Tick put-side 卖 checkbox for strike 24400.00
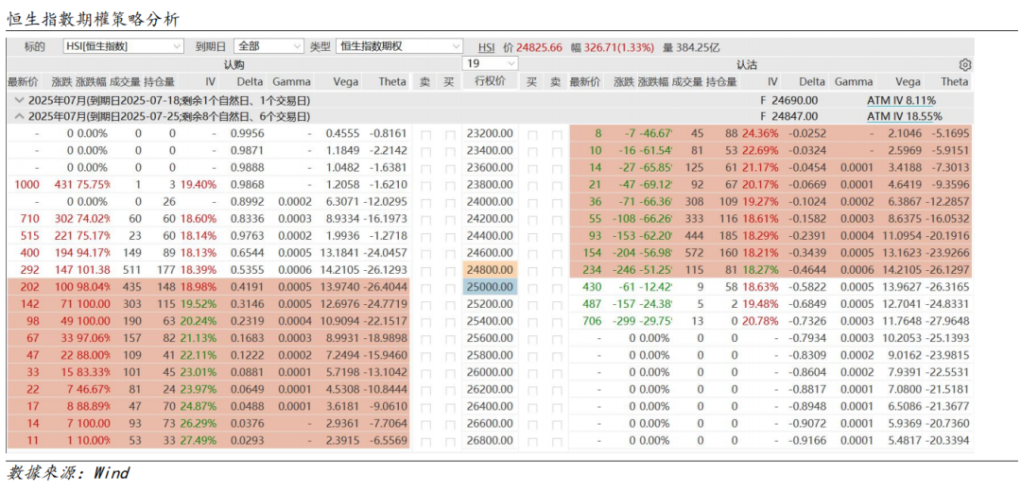1021x491 pixels. pos(556,235)
